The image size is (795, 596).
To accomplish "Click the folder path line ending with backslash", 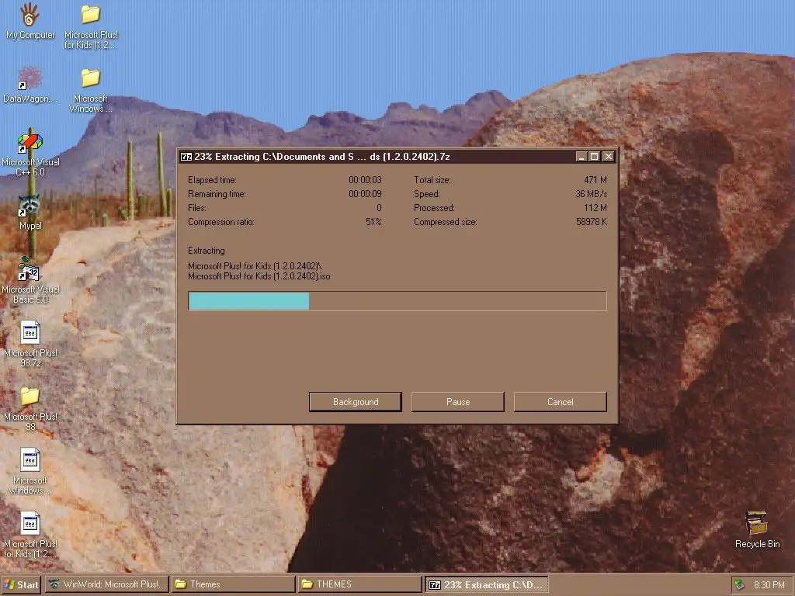I will click(x=255, y=265).
